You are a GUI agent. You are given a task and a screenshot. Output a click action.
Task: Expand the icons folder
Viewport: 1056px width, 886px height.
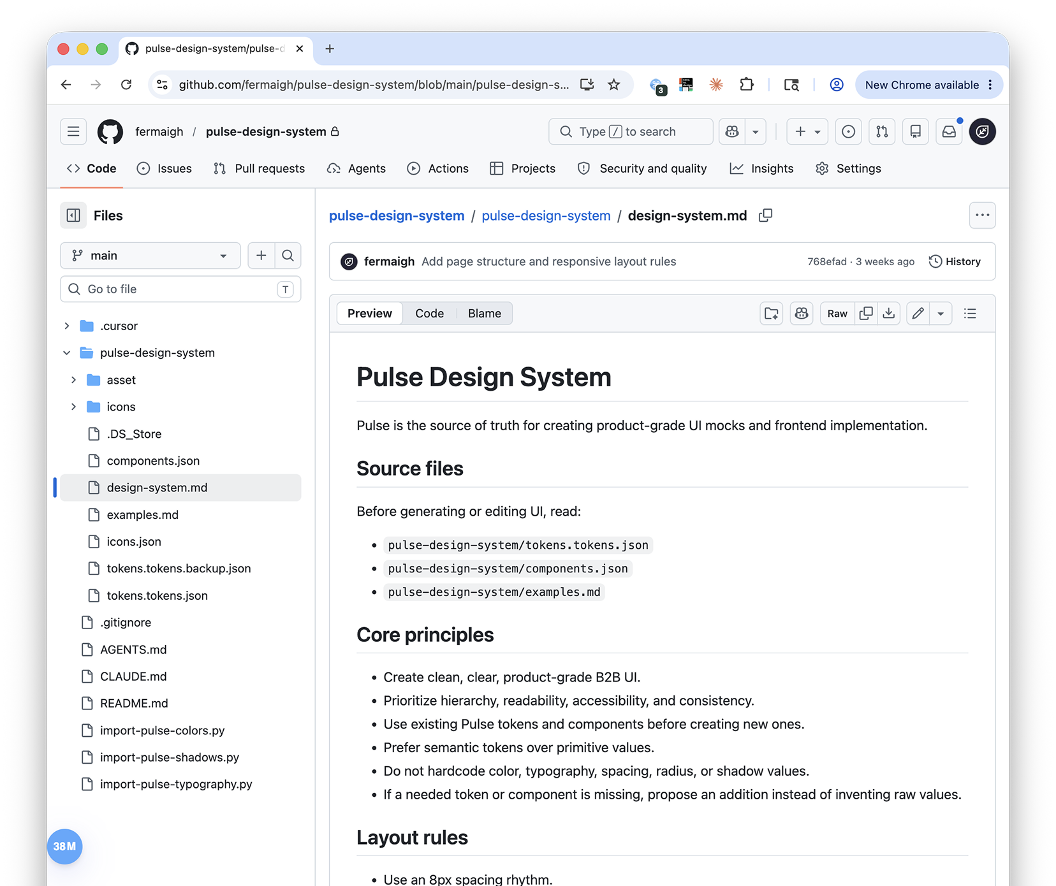click(74, 407)
